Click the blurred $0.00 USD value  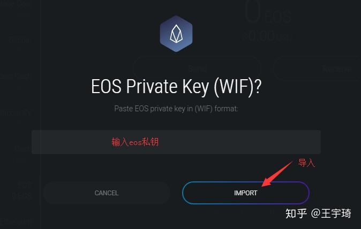268,36
